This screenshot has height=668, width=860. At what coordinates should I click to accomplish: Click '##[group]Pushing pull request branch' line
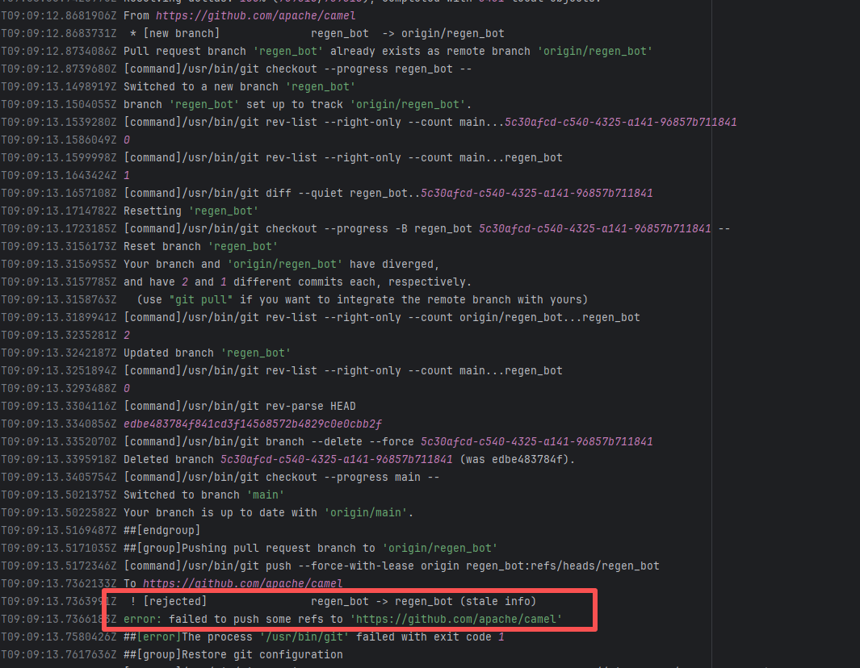(x=310, y=548)
